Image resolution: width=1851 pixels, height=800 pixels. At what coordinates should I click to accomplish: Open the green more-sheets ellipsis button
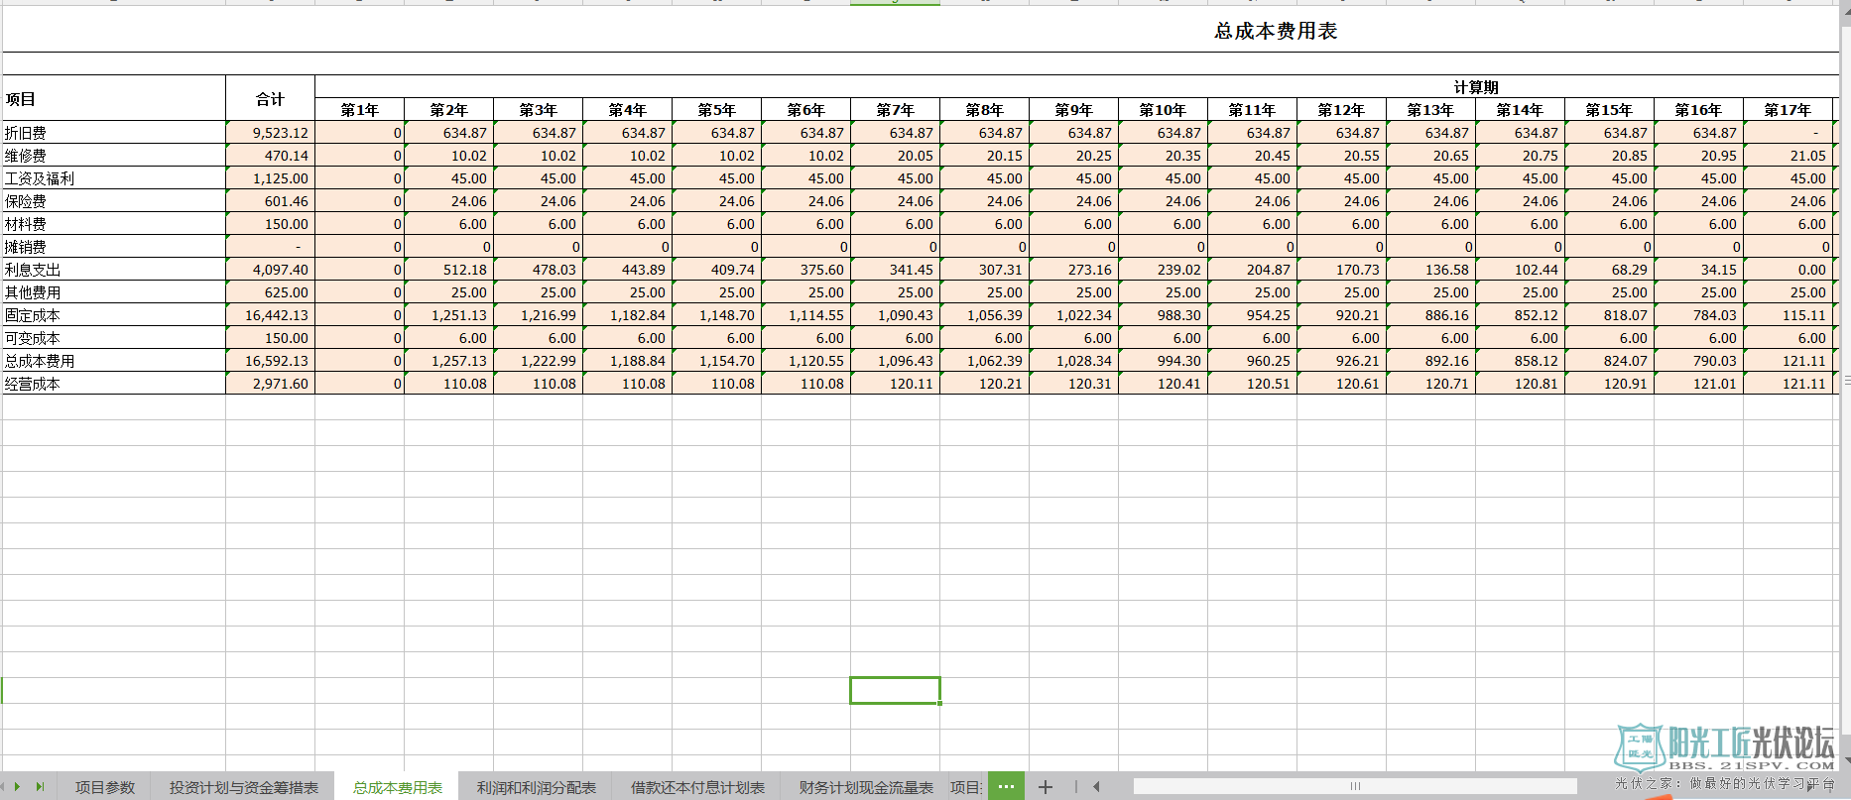coord(1005,787)
